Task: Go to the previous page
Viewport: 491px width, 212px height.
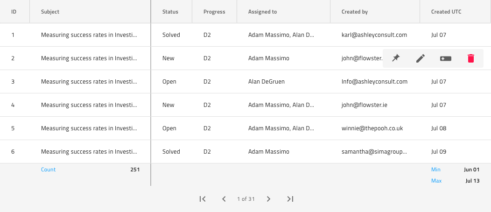Action: coord(224,199)
